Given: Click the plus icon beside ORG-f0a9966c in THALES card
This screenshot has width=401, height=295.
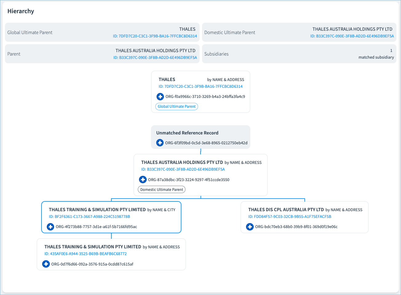Looking at the screenshot, I should 160,97.
